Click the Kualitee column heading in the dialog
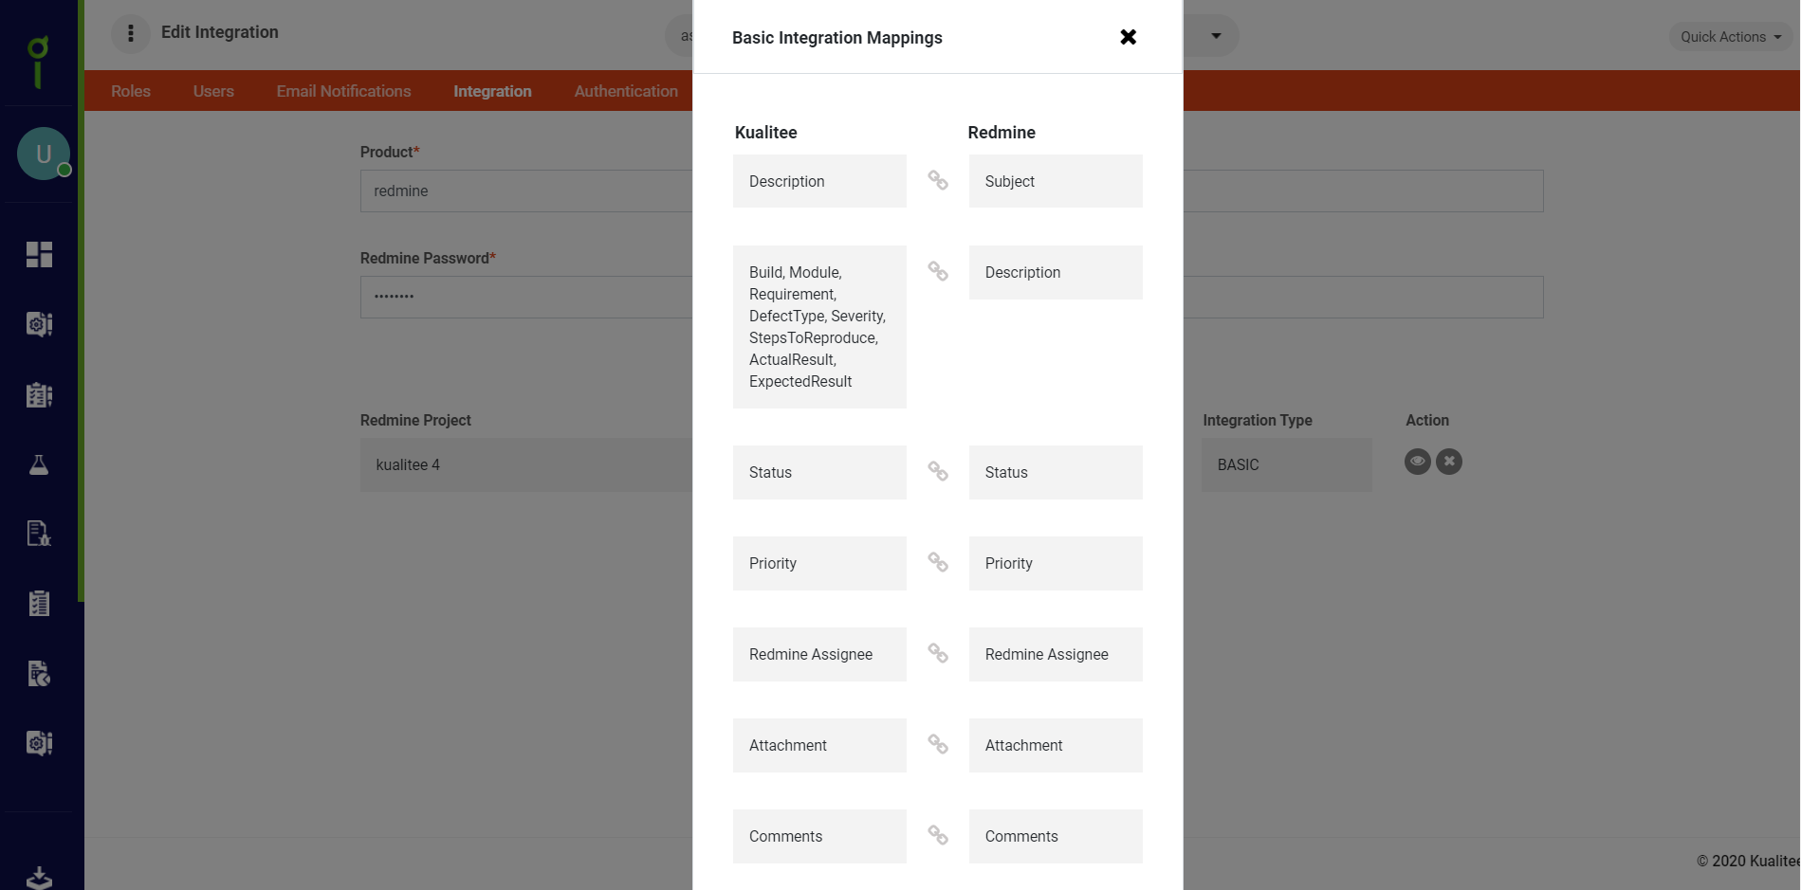The height and width of the screenshot is (890, 1801). (x=765, y=133)
